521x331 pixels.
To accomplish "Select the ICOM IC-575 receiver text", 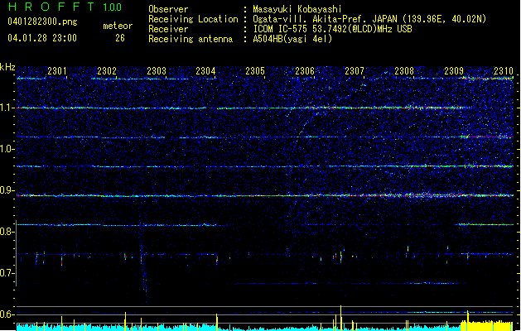I will tap(332, 29).
